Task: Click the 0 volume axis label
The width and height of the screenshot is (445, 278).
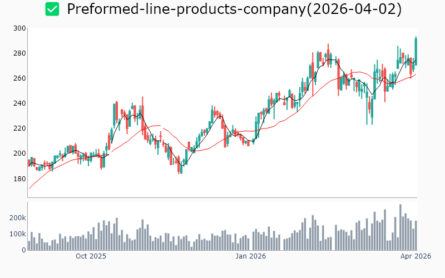Action: pos(23,250)
